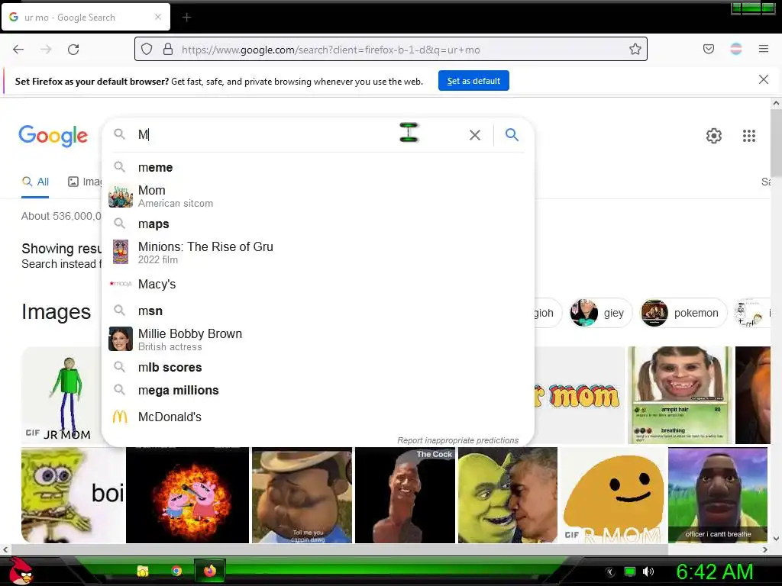Click 'Report inappropriate predictions' link

458,440
